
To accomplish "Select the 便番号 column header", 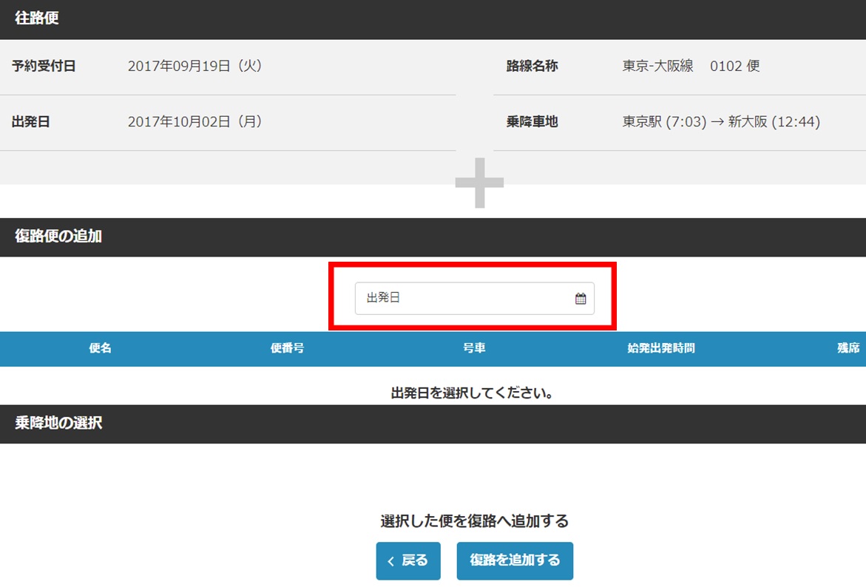I will (x=287, y=348).
